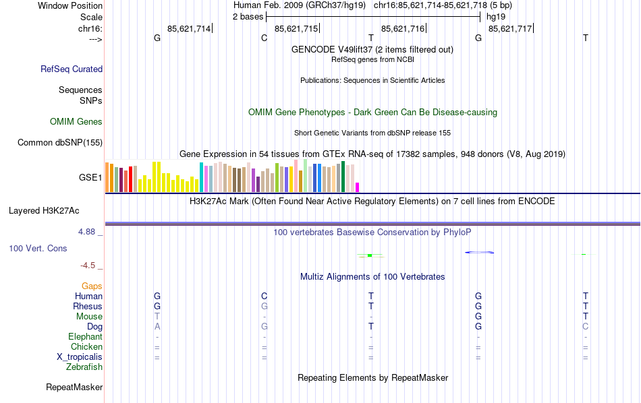Click the ---> strand direction arrow
Screen dimensions: 641x403
coord(96,39)
